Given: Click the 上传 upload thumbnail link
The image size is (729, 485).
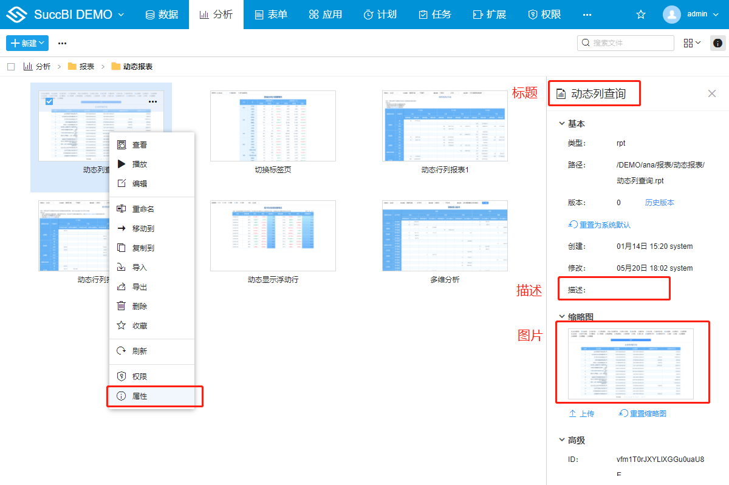Looking at the screenshot, I should pyautogui.click(x=581, y=413).
